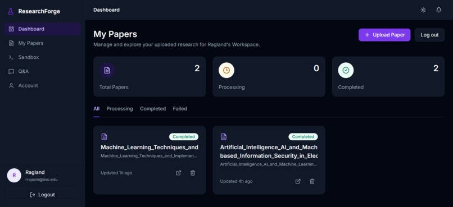Click the Sandbox terminal icon in sidebar
Screen dimensions: 453x207
click(11, 57)
